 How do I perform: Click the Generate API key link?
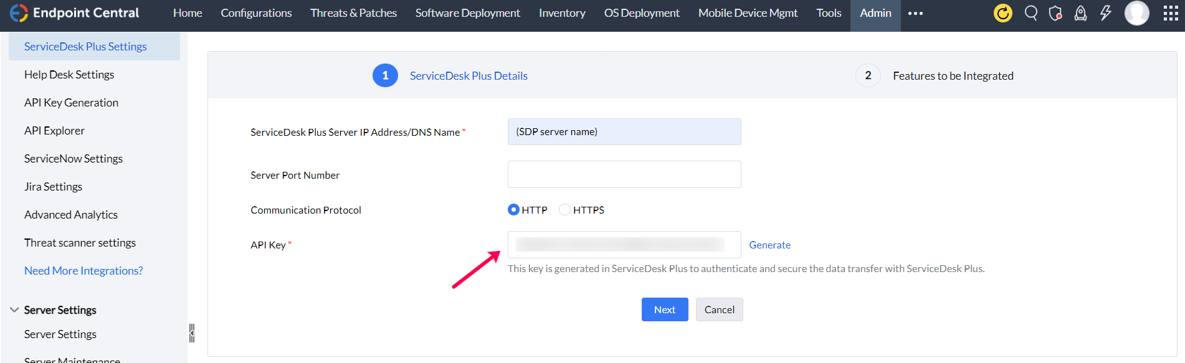tap(769, 245)
